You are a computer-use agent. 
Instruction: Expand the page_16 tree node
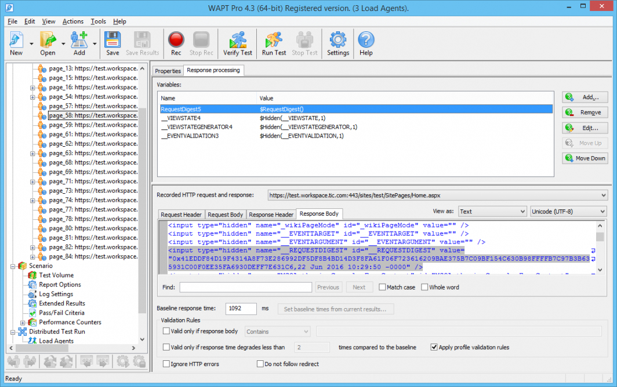click(x=33, y=88)
